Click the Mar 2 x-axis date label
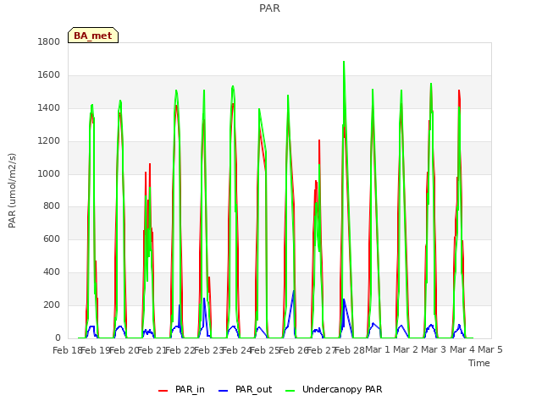The image size is (542, 406). (406, 349)
